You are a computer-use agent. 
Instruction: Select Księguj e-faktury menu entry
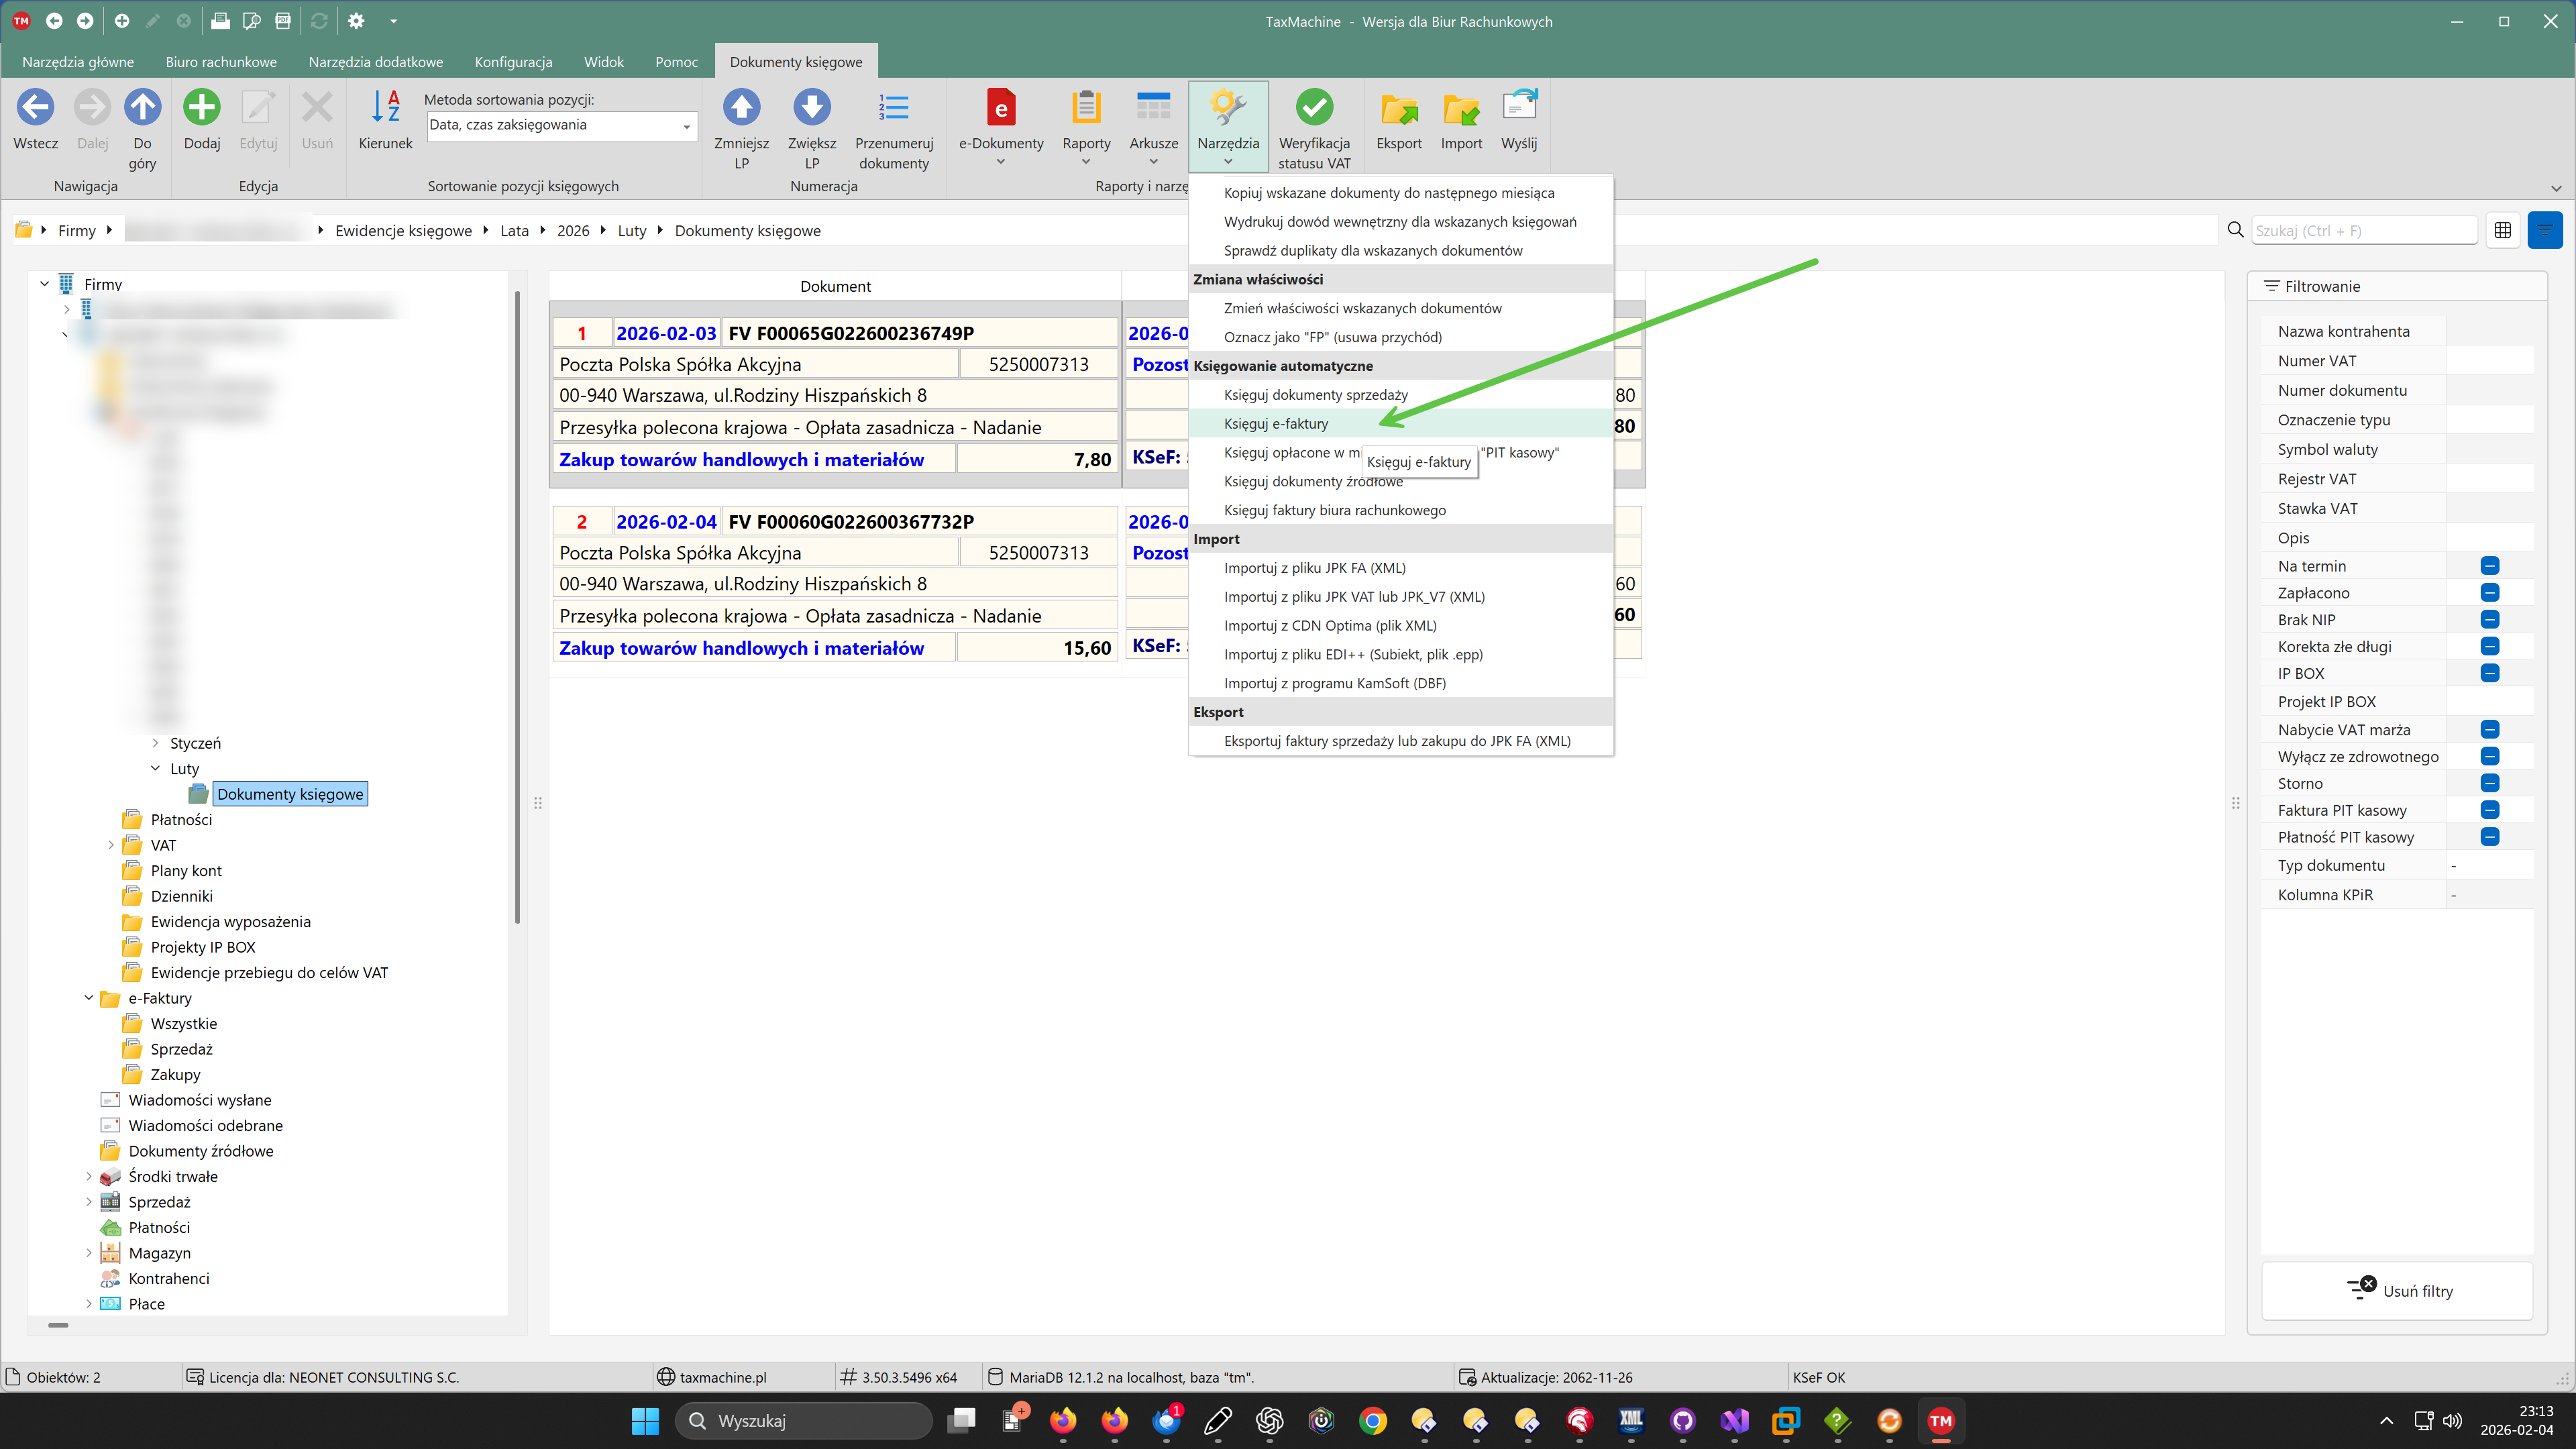(x=1275, y=424)
